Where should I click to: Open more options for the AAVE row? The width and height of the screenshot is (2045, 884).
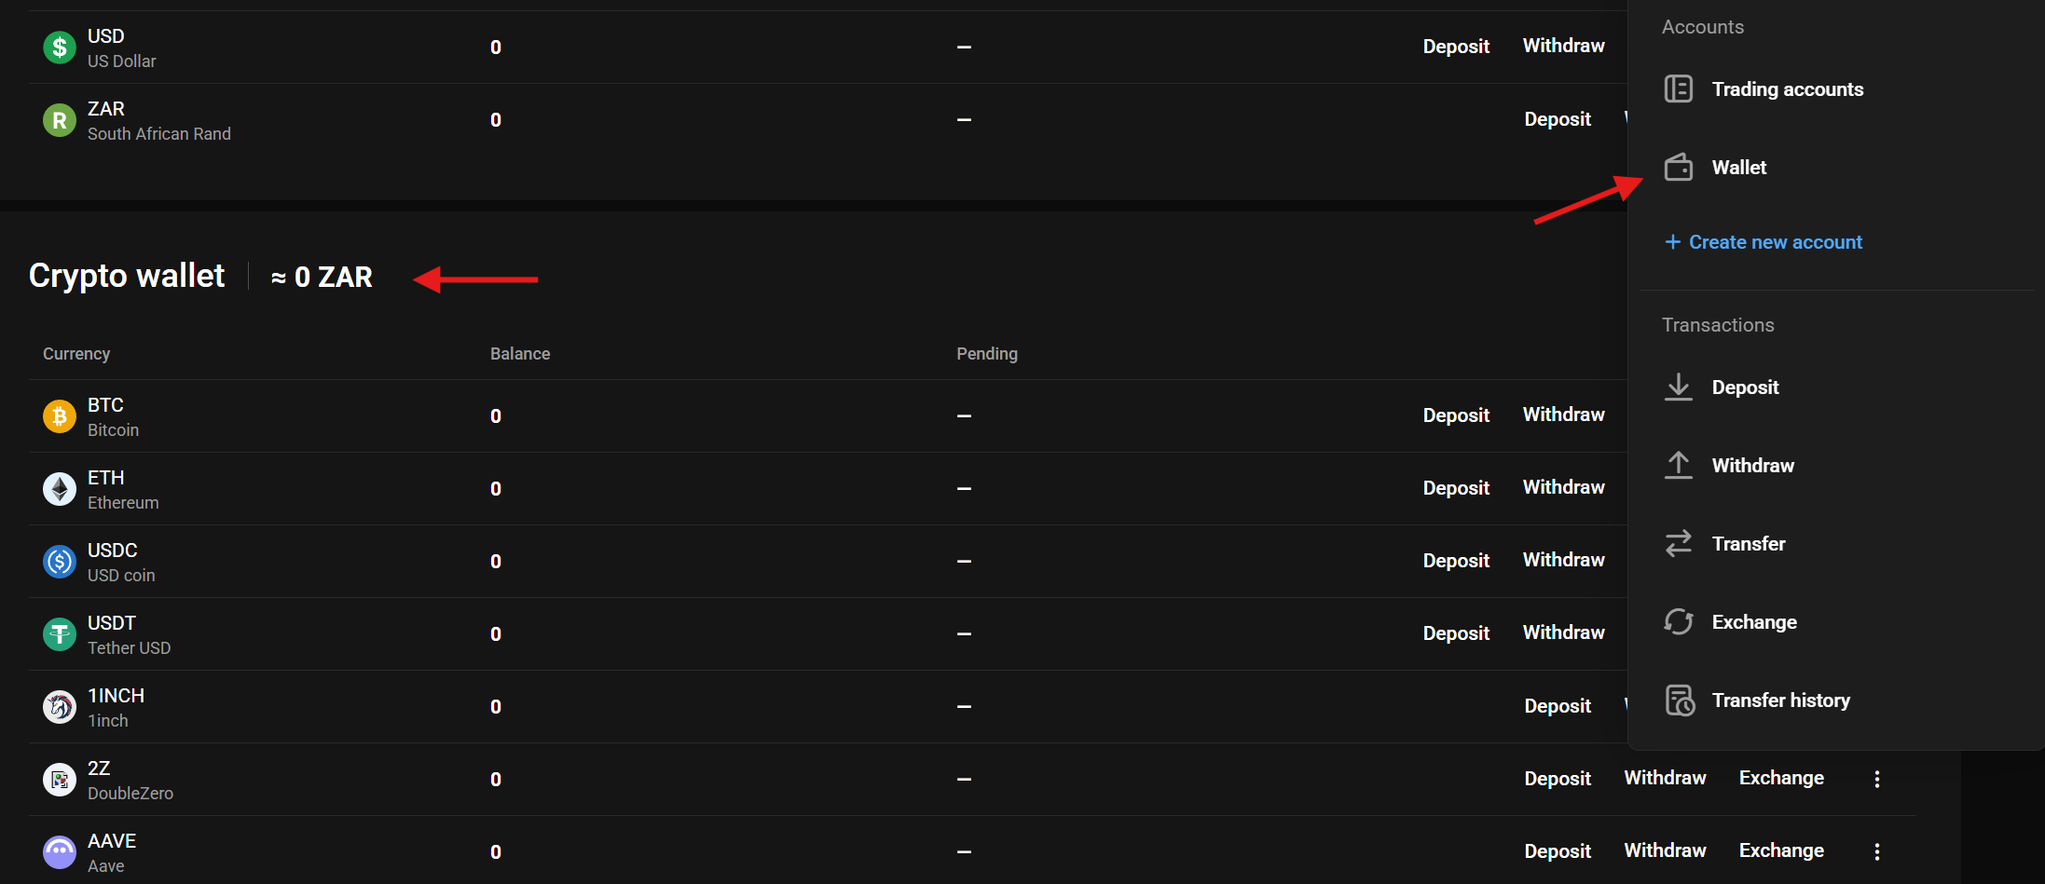tap(1877, 851)
